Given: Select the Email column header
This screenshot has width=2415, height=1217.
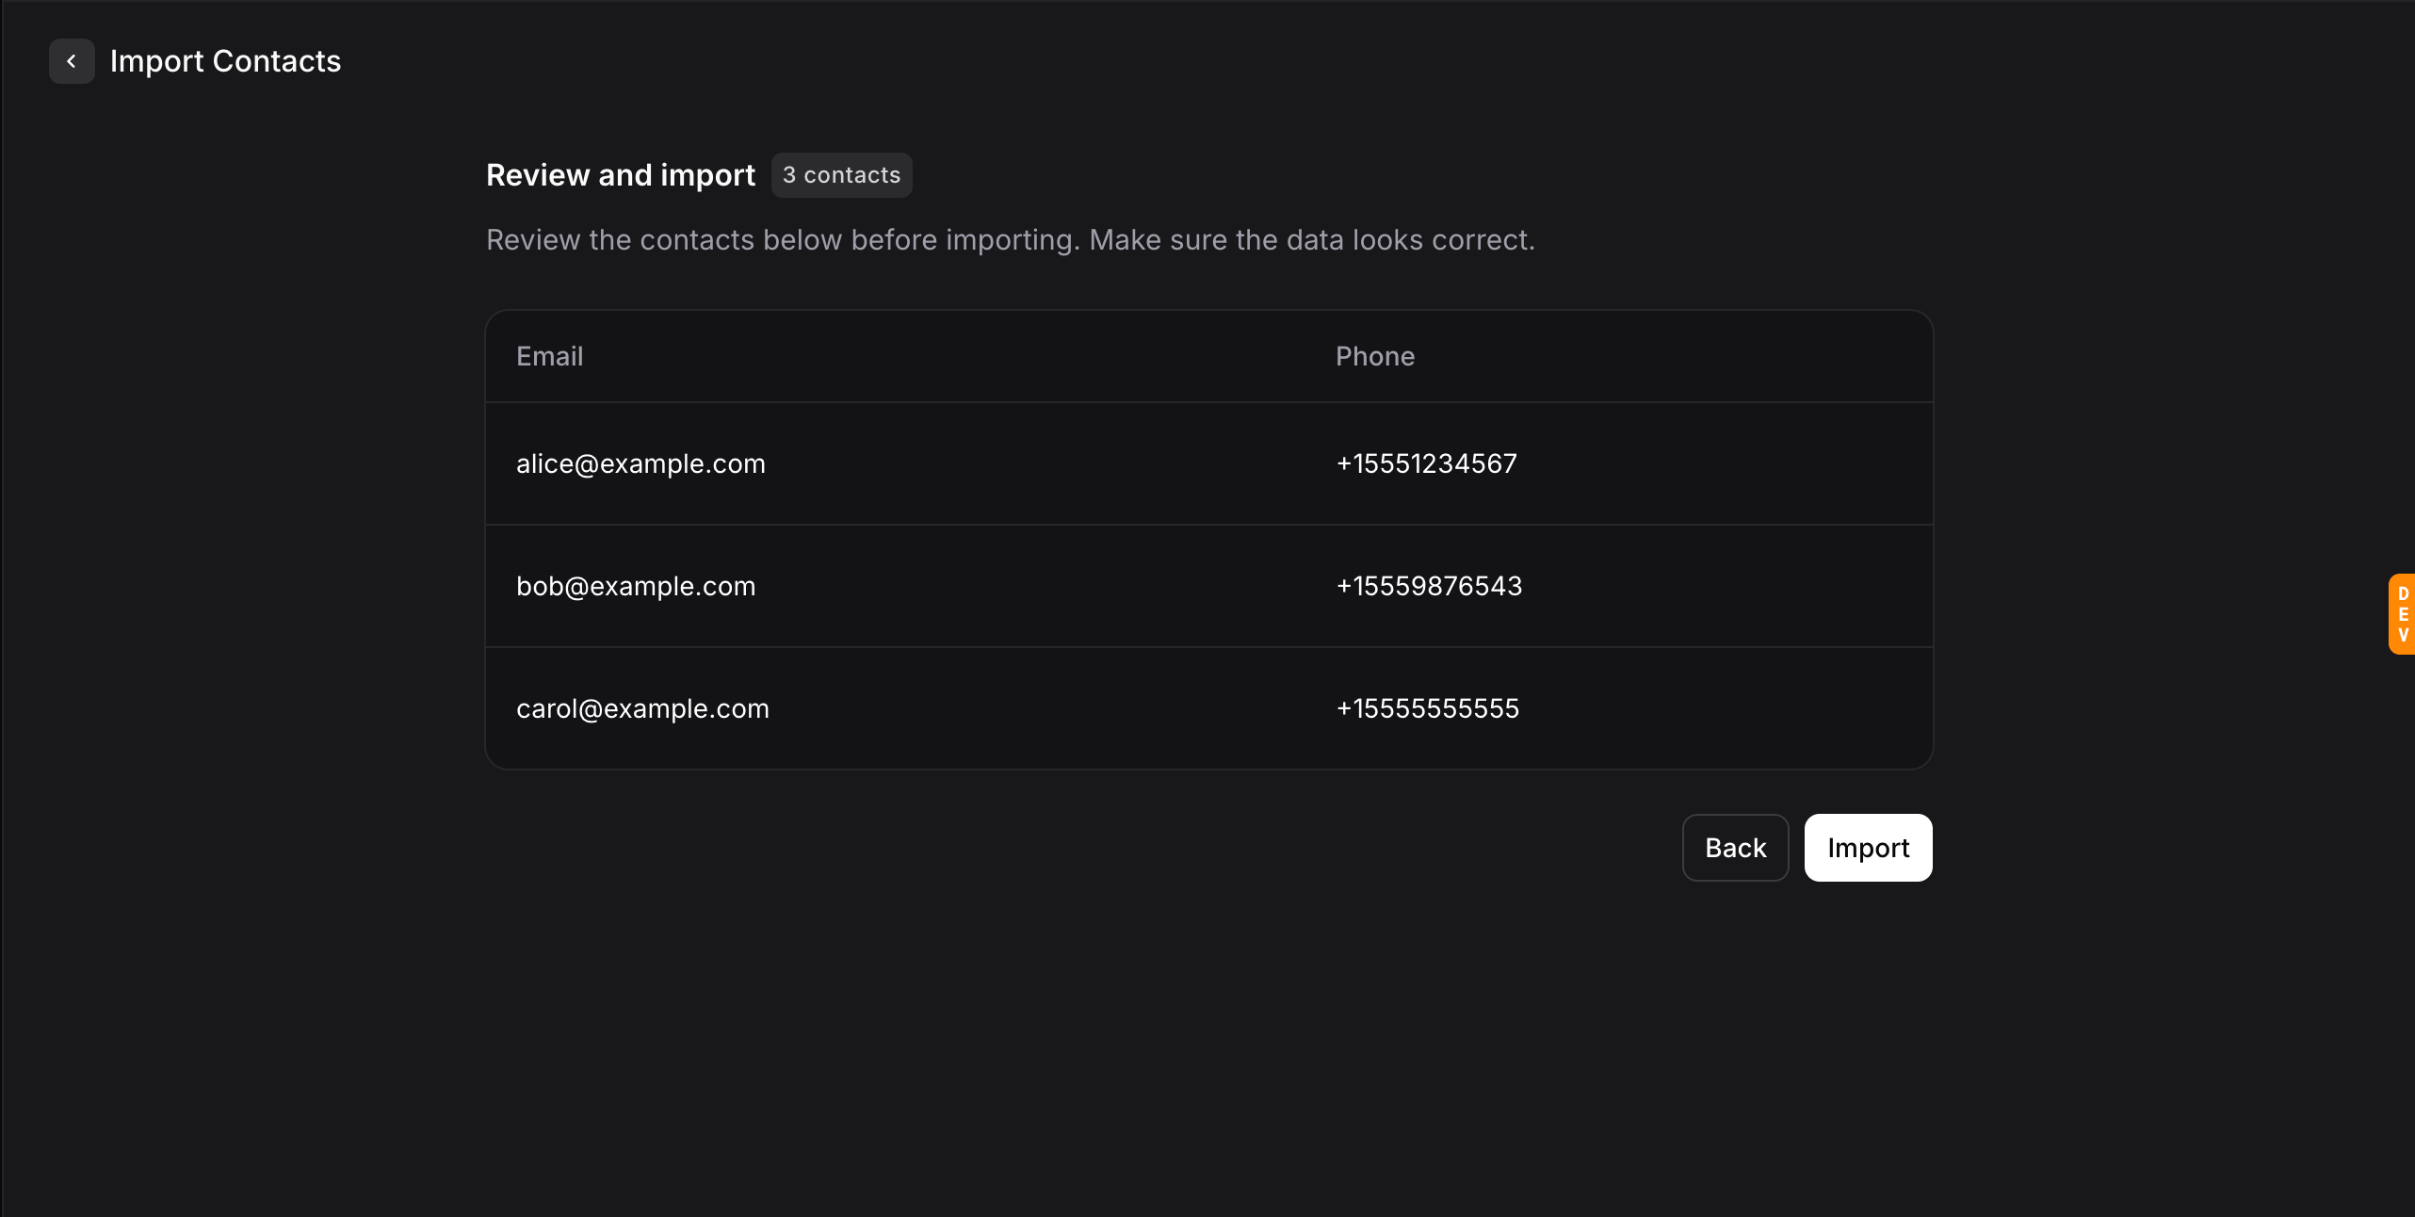Looking at the screenshot, I should pos(549,356).
